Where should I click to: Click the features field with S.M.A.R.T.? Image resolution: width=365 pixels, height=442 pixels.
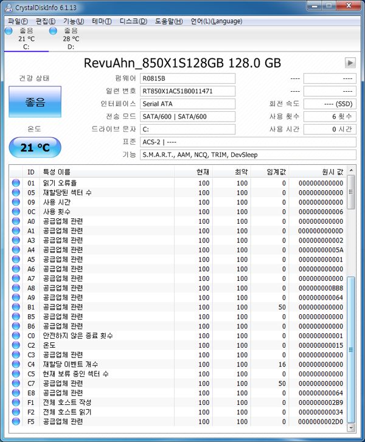(x=248, y=155)
